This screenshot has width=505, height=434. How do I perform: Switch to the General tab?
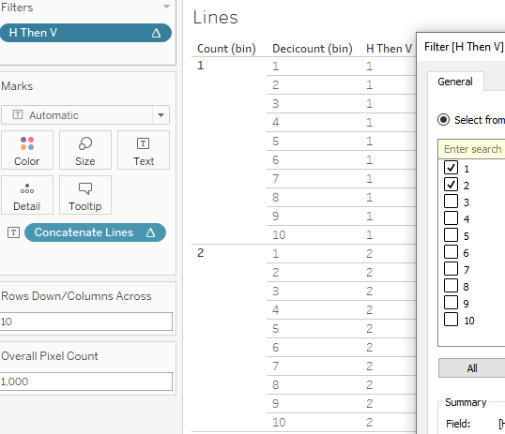point(455,82)
